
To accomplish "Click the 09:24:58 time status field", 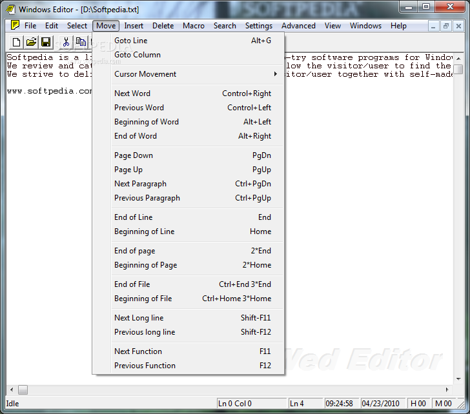I will tap(342, 404).
